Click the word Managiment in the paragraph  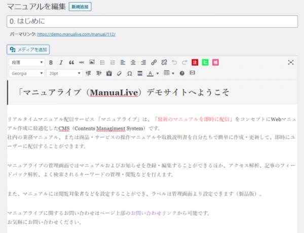[111, 129]
